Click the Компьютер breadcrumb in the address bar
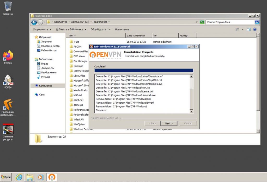The height and width of the screenshot is (182, 267). click(x=60, y=22)
